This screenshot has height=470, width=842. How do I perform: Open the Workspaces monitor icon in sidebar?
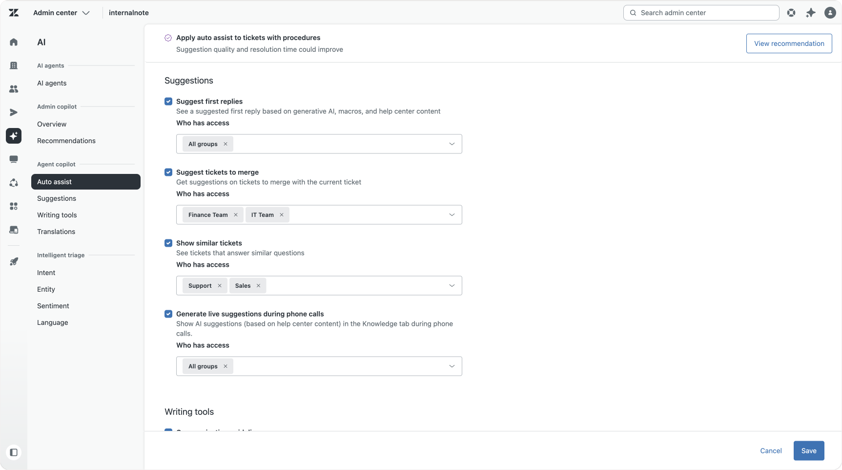pyautogui.click(x=14, y=159)
